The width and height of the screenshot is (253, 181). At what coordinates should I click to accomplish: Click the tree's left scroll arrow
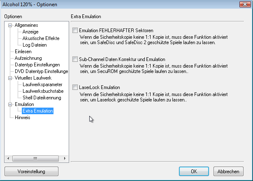[8, 158]
